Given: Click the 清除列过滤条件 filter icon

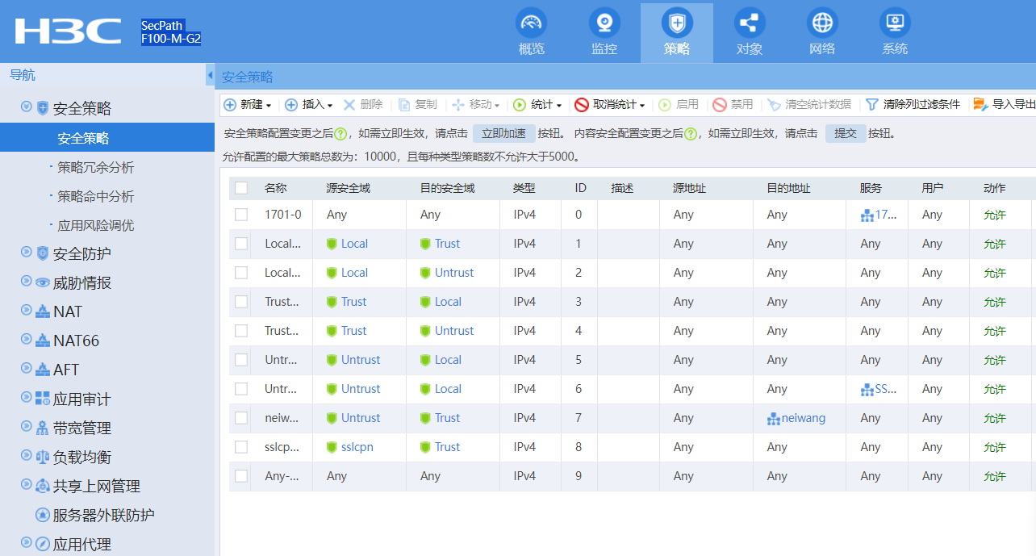Looking at the screenshot, I should [872, 105].
